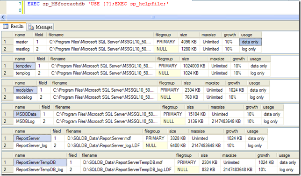Select the 'Unlimited' maxsize cell in MSDBData row
The image size is (301, 176).
click(226, 114)
